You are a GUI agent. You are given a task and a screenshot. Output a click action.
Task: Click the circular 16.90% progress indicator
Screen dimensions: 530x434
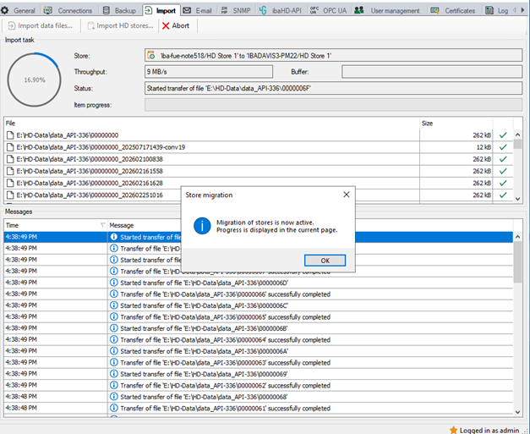(x=33, y=80)
